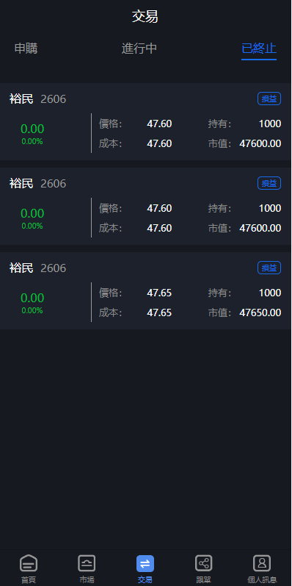292x586 pixels.
Task: Select the 交易 trade icon
Action: pyautogui.click(x=145, y=564)
